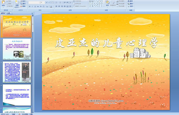Click the Grow Font (larger A) icon

(x=47, y=2)
